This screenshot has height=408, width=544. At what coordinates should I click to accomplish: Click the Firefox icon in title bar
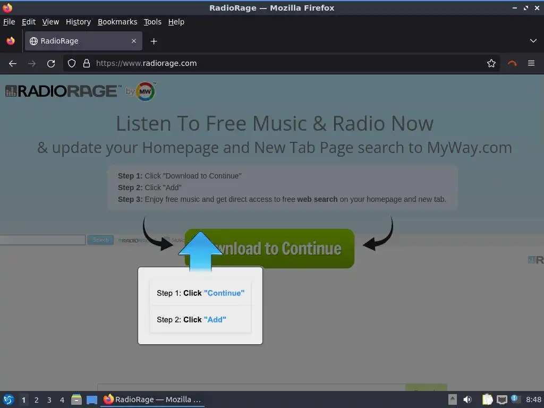[x=7, y=7]
